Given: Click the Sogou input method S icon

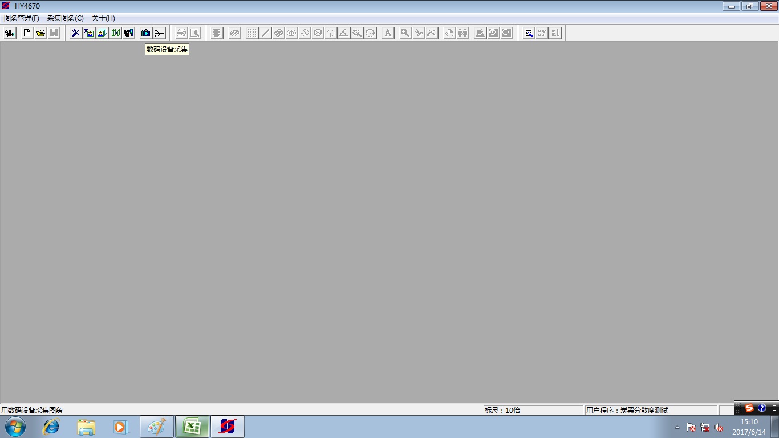Looking at the screenshot, I should click(749, 408).
